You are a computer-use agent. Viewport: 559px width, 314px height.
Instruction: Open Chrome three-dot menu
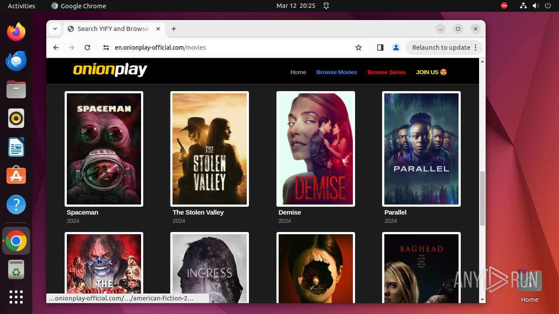pyautogui.click(x=476, y=48)
